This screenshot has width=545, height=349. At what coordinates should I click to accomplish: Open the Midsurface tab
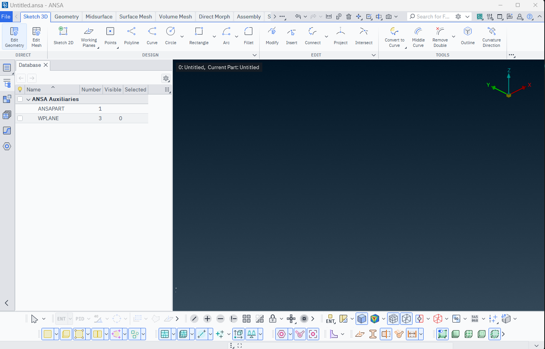tap(99, 17)
